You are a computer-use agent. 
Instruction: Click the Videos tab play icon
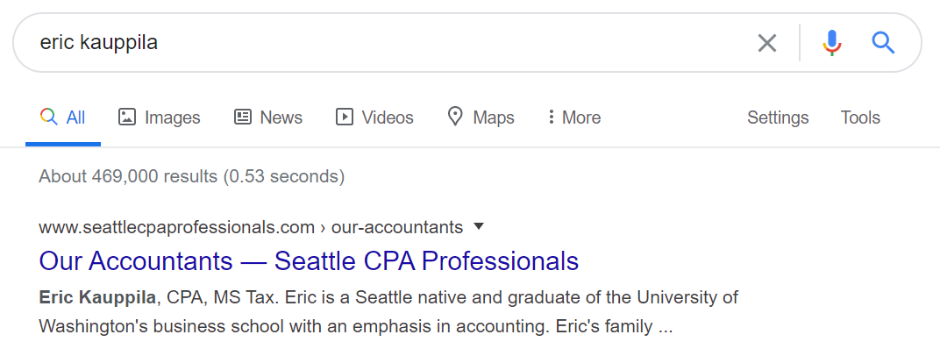tap(345, 117)
